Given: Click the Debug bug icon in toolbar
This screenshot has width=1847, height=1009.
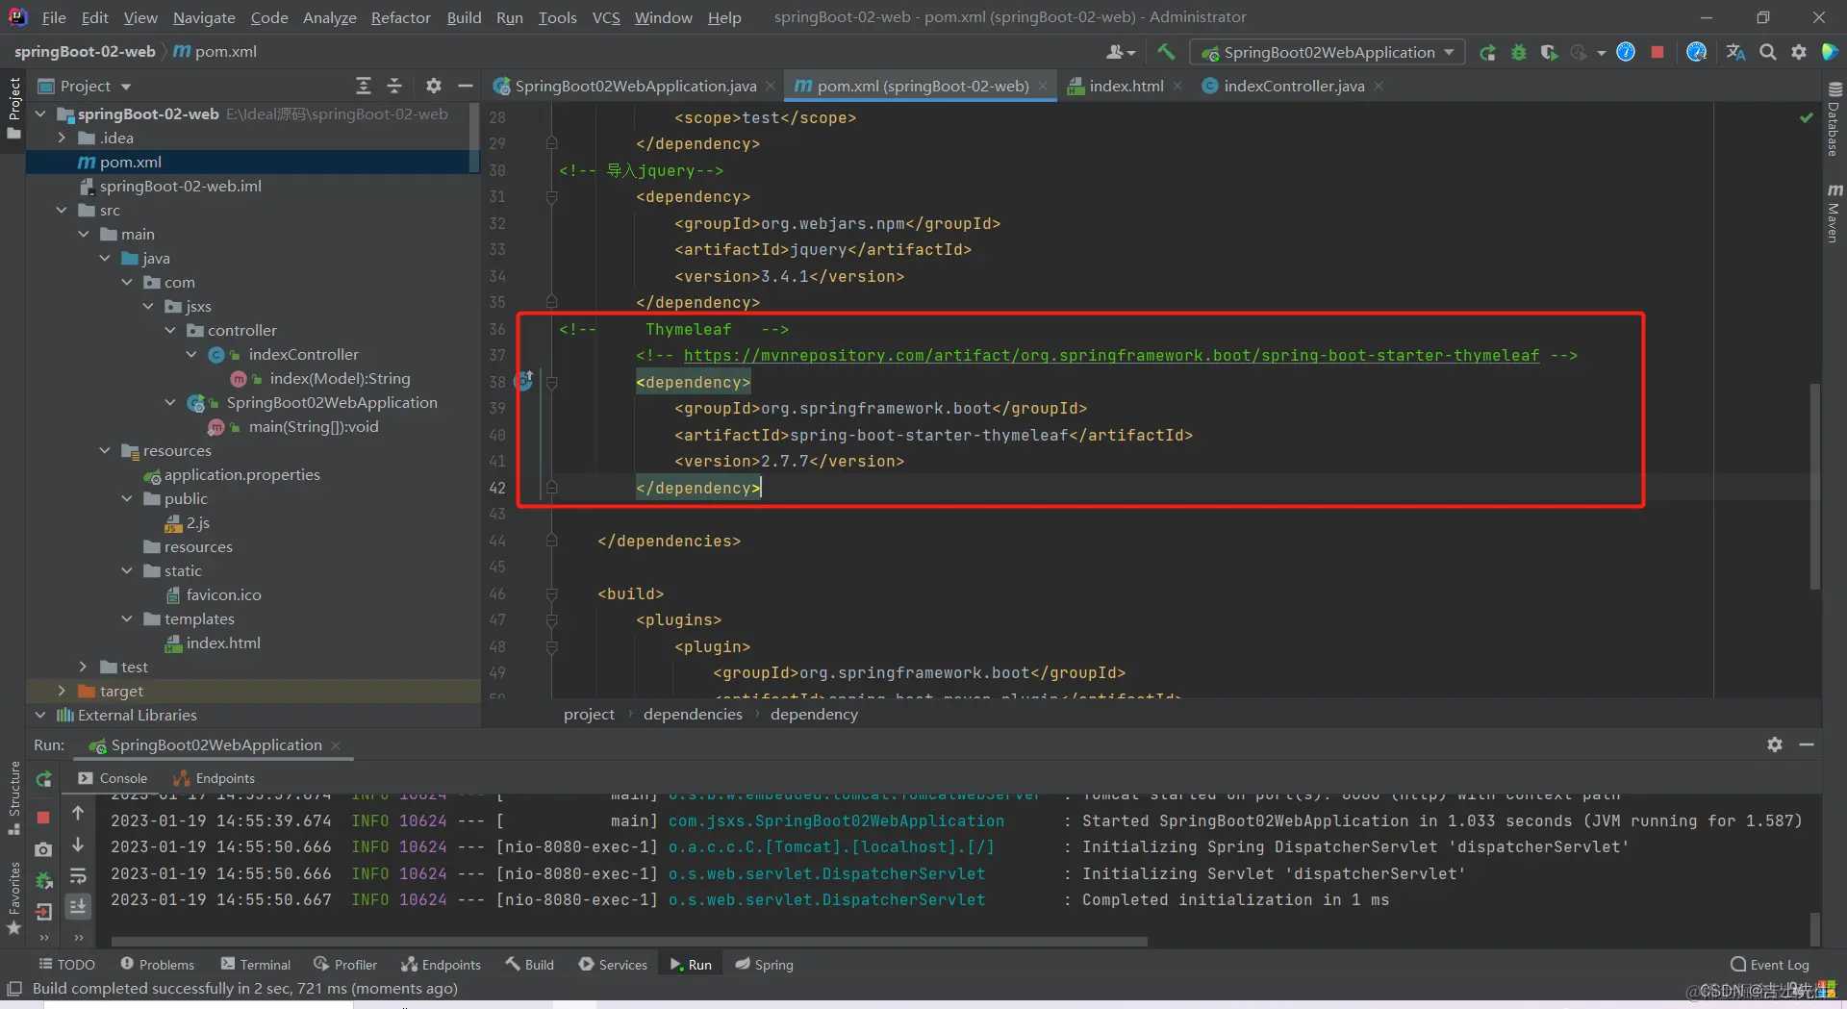Looking at the screenshot, I should [1519, 52].
